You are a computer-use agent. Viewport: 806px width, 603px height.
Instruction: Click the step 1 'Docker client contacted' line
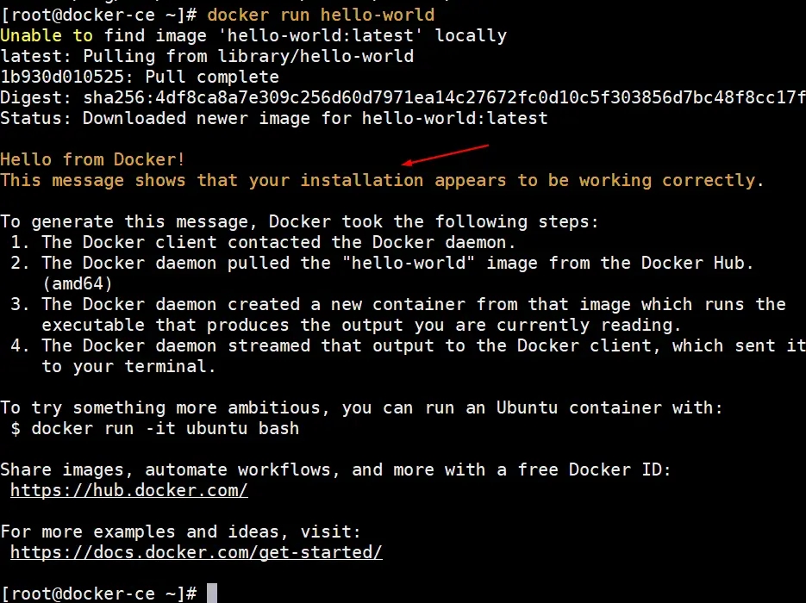tap(263, 242)
